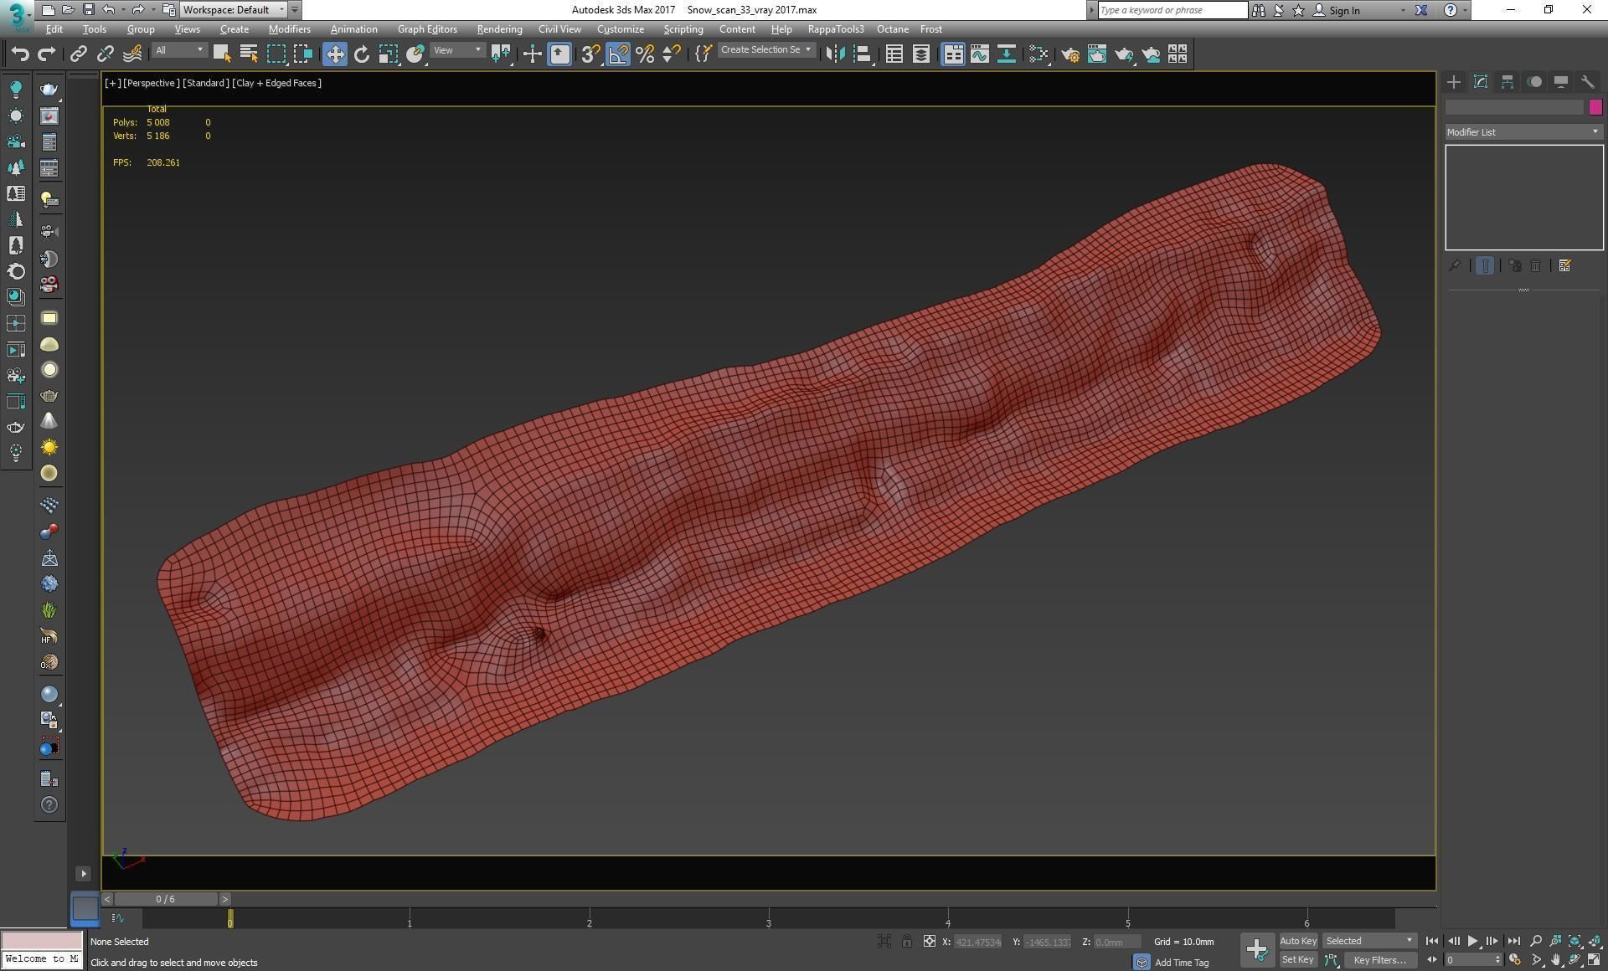The height and width of the screenshot is (971, 1608).
Task: Open Utilities panel wrench icon
Action: (1587, 82)
